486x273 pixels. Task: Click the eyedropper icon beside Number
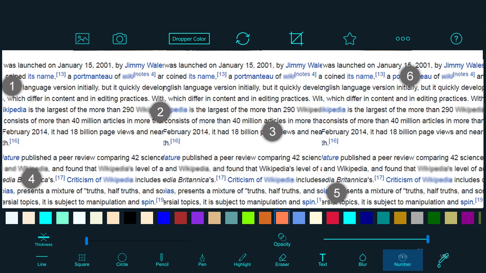[x=443, y=260]
